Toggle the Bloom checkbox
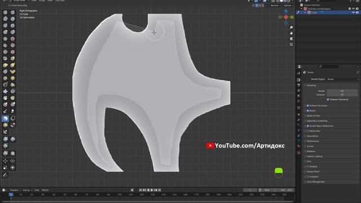 point(308,111)
